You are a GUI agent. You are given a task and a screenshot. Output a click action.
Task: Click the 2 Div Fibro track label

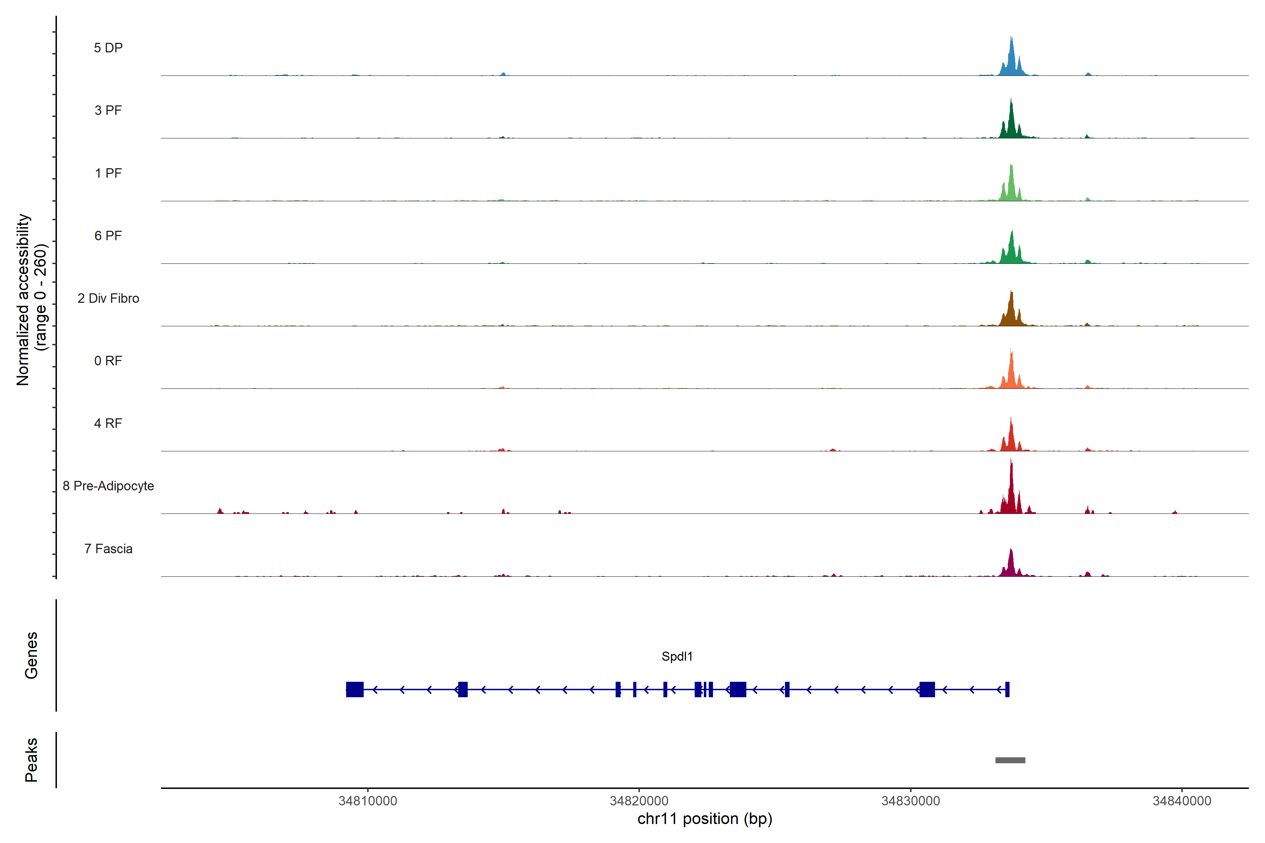tap(108, 298)
